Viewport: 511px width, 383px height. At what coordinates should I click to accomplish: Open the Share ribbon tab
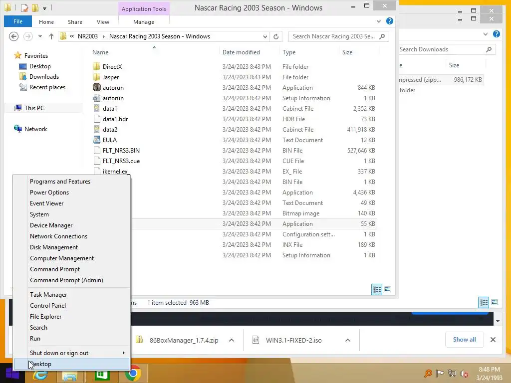point(75,22)
